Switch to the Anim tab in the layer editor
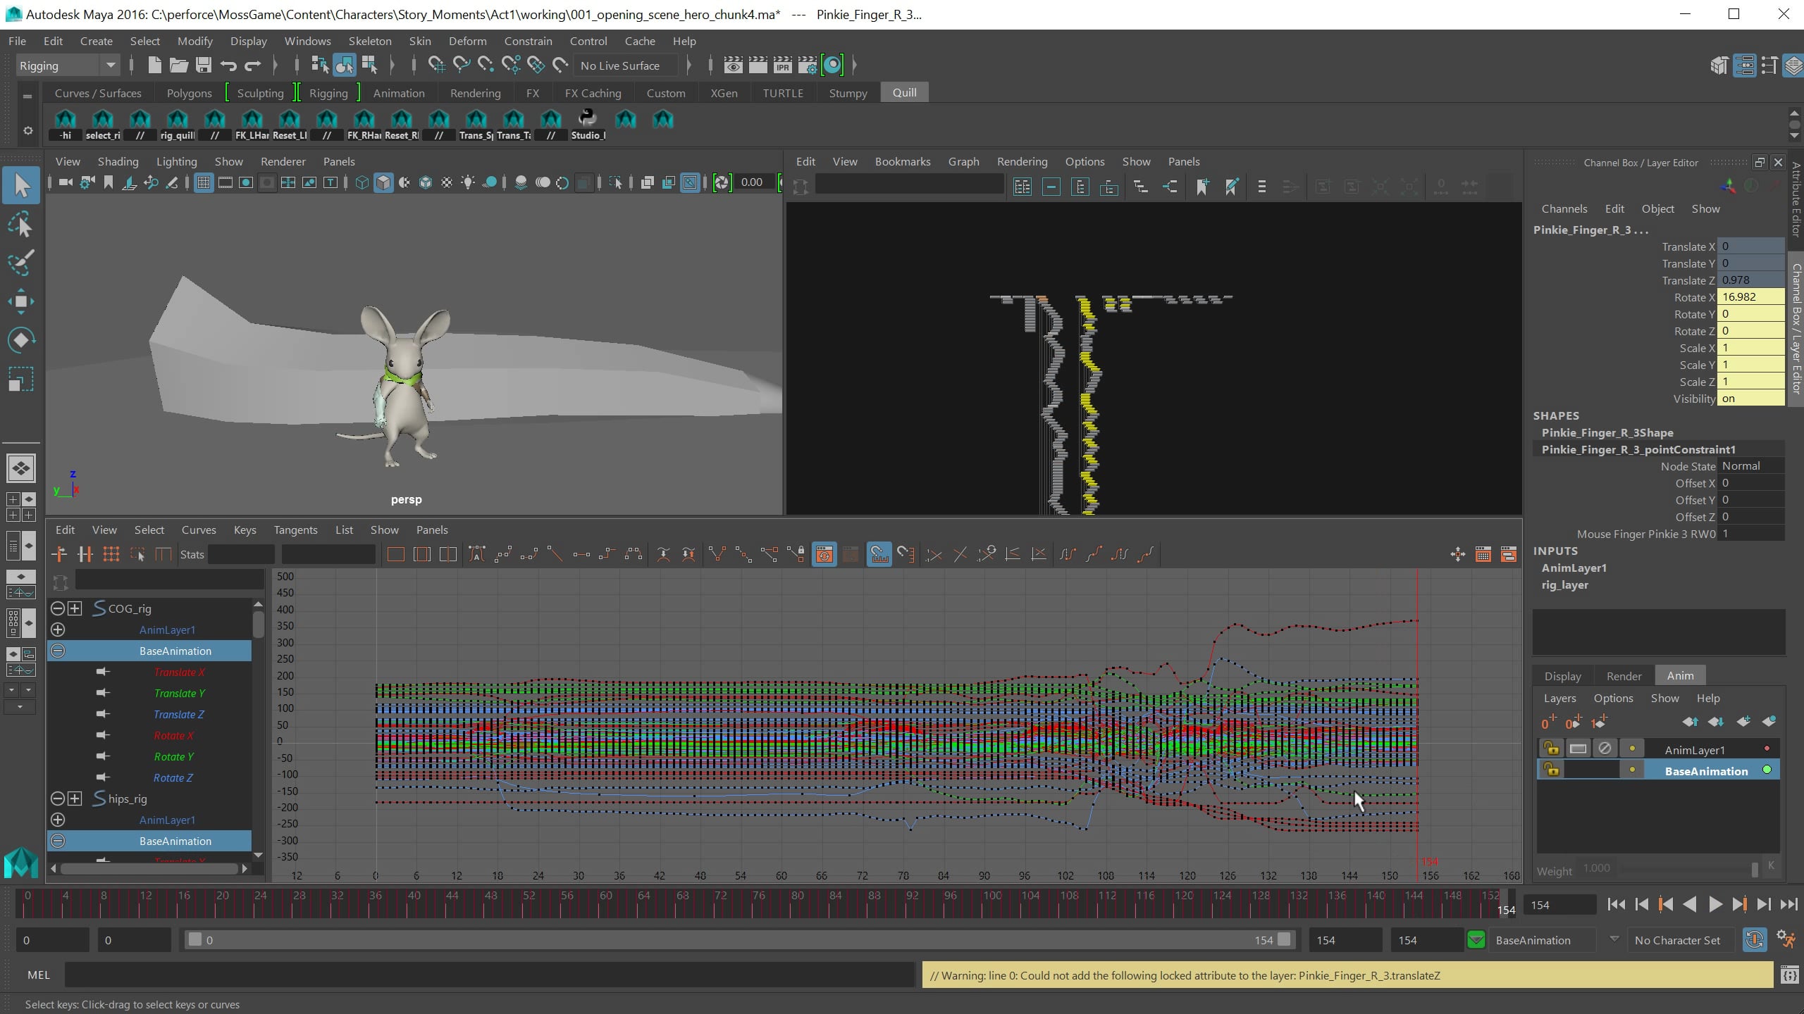Viewport: 1804px width, 1014px height. point(1680,675)
